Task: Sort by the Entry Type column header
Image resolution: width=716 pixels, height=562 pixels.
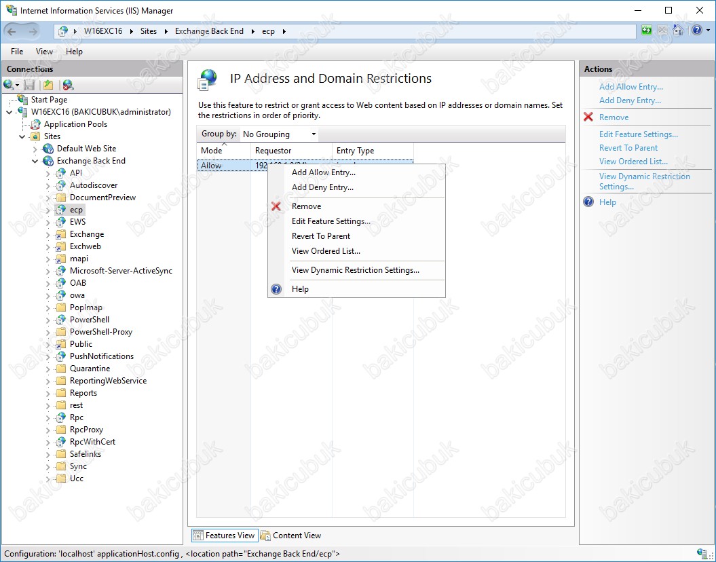Action: point(373,151)
